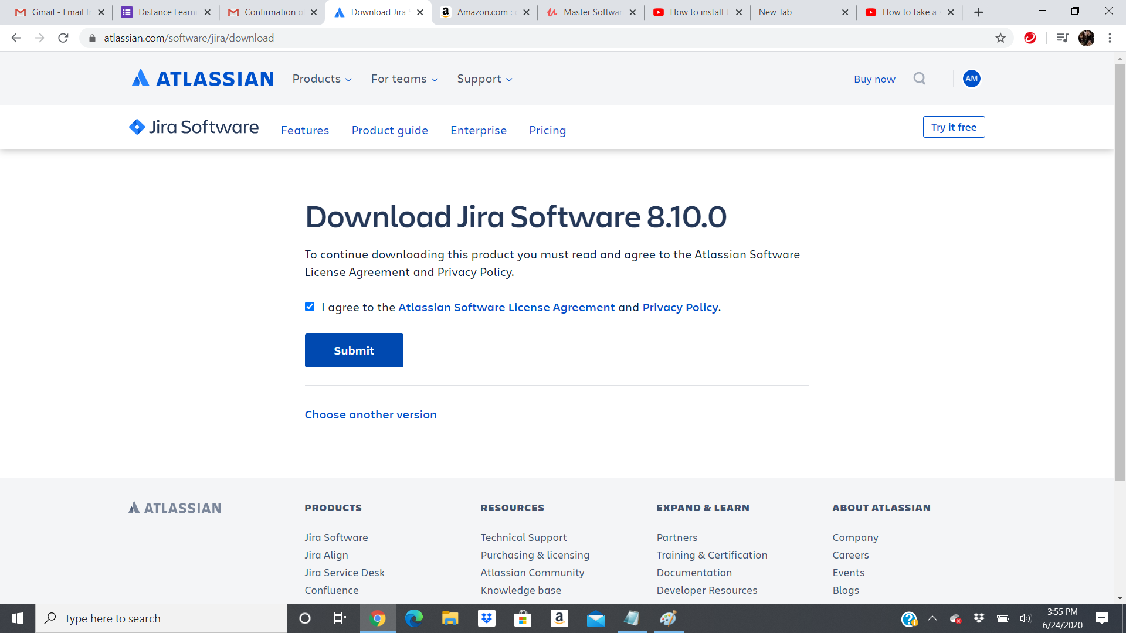Viewport: 1126px width, 633px height.
Task: Expand the Products dropdown menu
Action: pyautogui.click(x=322, y=79)
